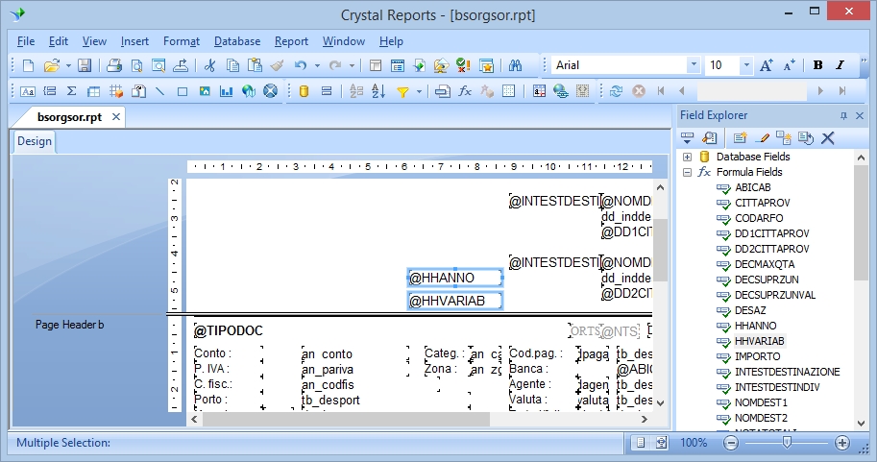Viewport: 877px width, 462px height.
Task: Click the Find binoculars icon
Action: click(515, 65)
